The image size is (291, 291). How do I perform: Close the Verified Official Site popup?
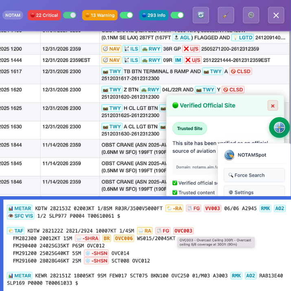tap(273, 105)
